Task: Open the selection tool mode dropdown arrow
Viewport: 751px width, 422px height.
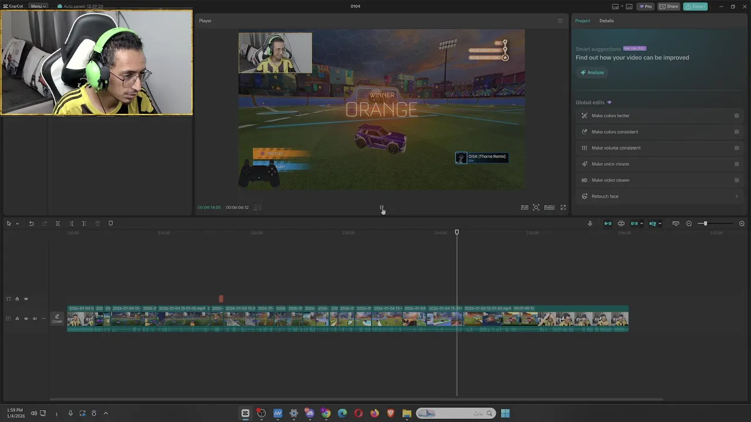Action: pyautogui.click(x=17, y=223)
